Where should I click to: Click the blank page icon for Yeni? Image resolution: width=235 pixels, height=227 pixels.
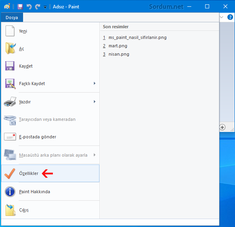10,31
